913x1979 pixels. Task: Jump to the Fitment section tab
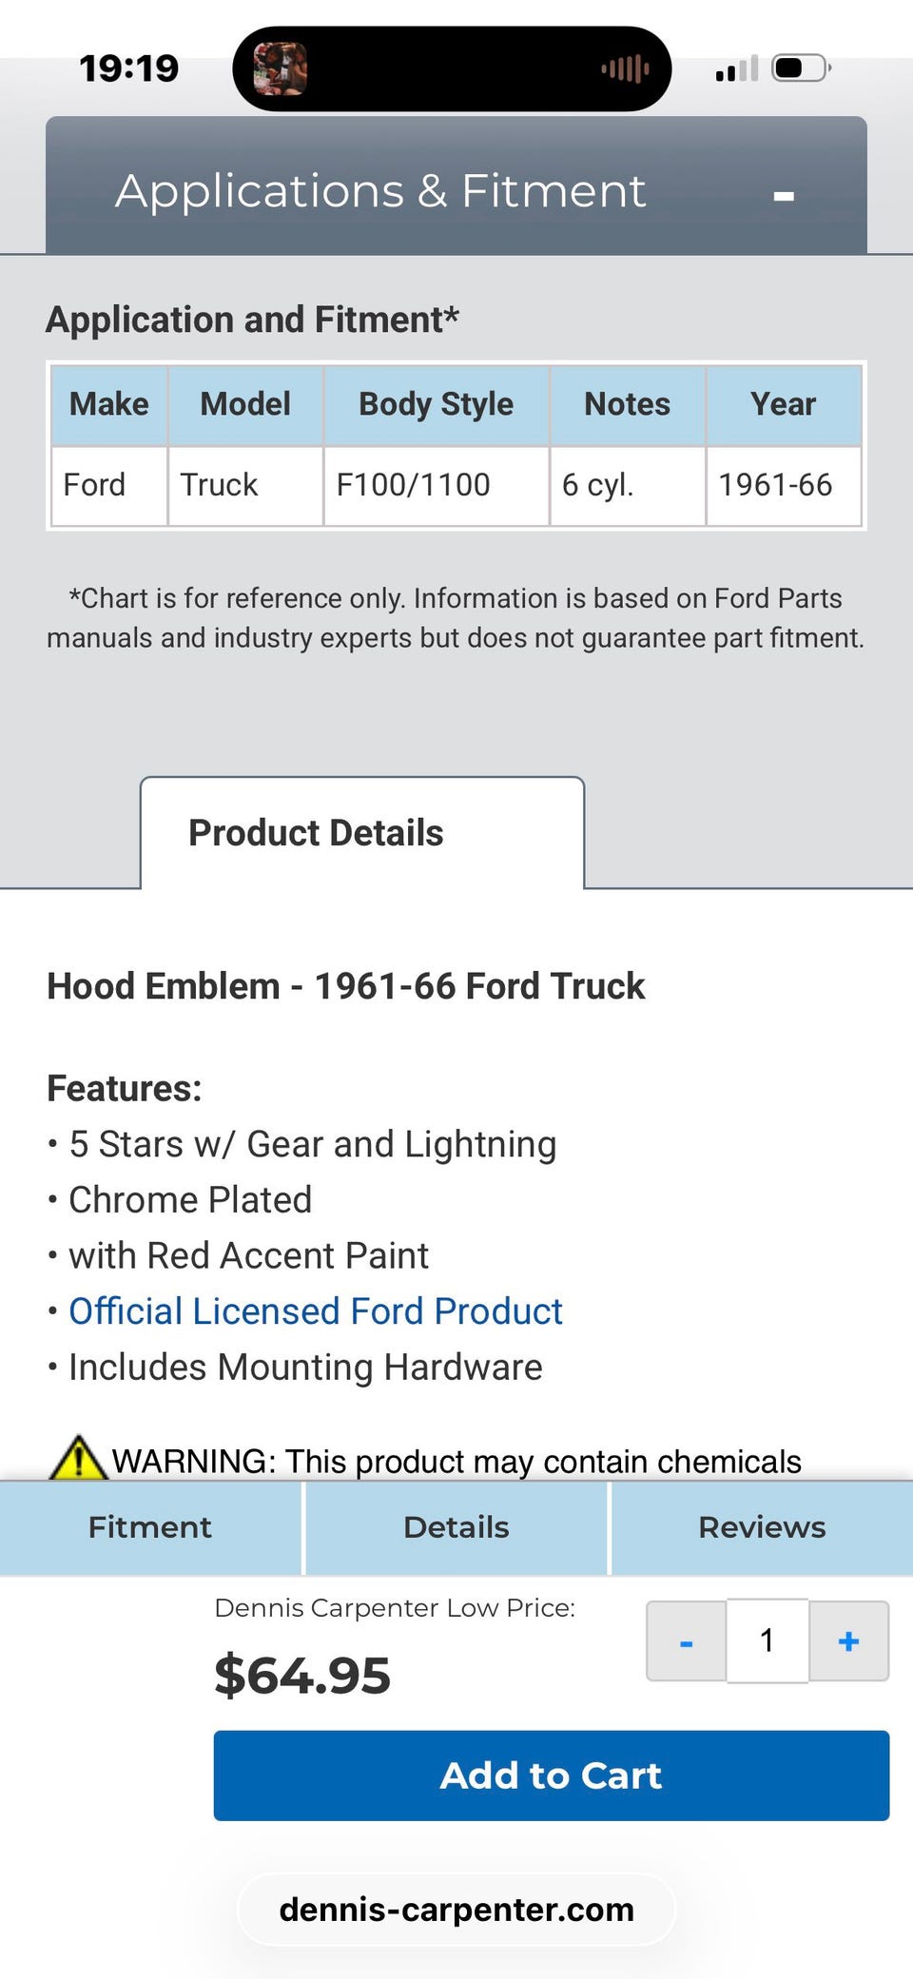pos(150,1527)
